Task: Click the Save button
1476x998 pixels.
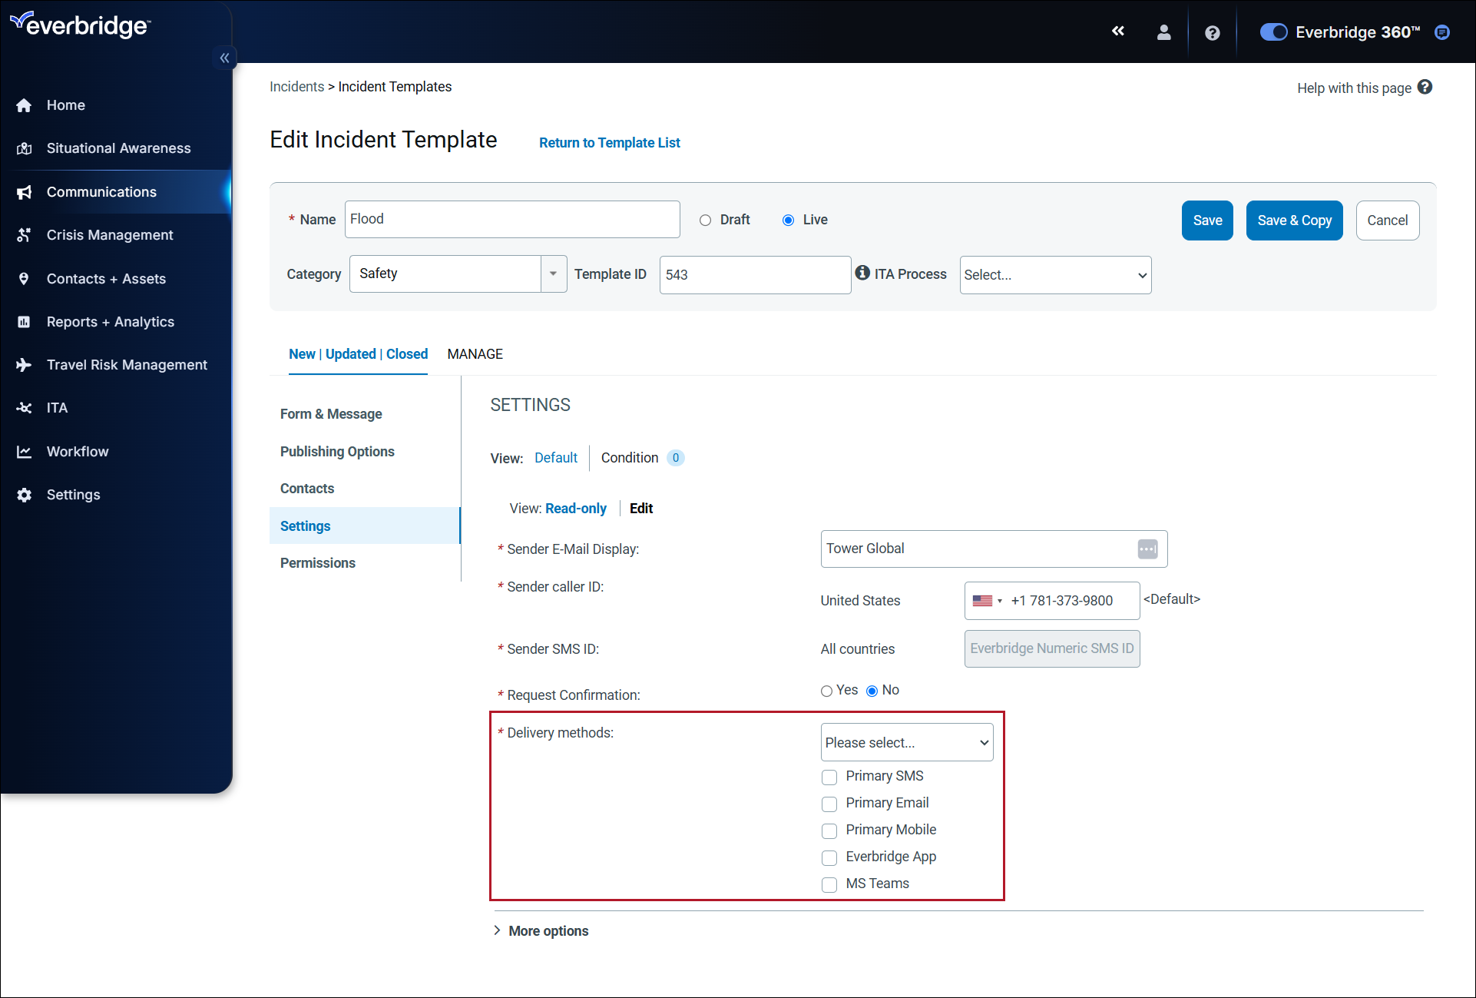Action: point(1207,220)
